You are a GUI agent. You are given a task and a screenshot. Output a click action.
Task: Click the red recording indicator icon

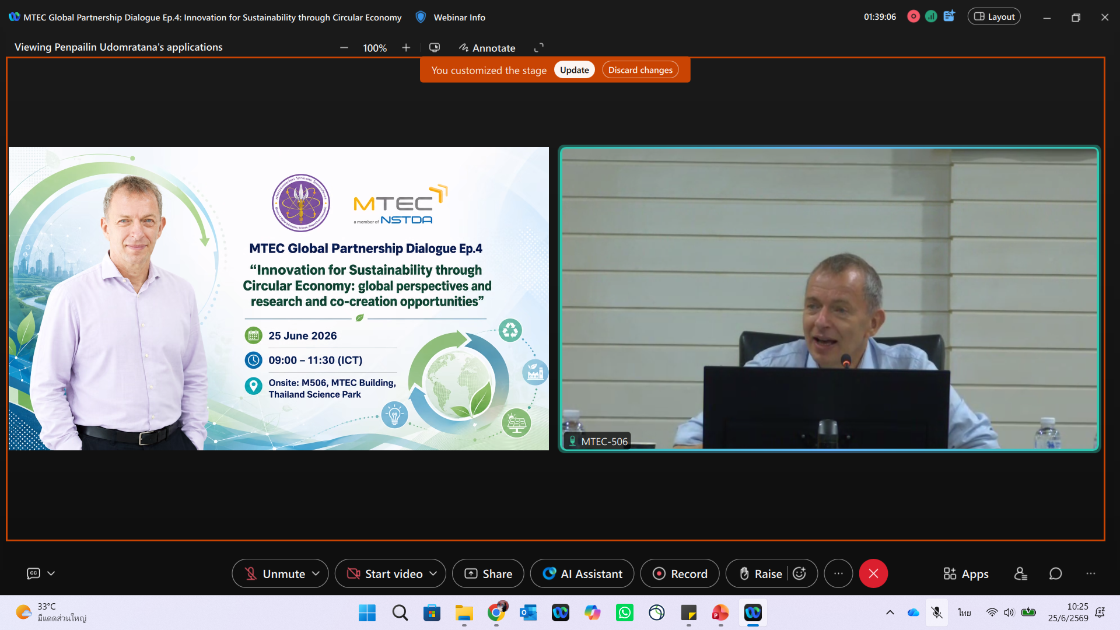pyautogui.click(x=914, y=17)
